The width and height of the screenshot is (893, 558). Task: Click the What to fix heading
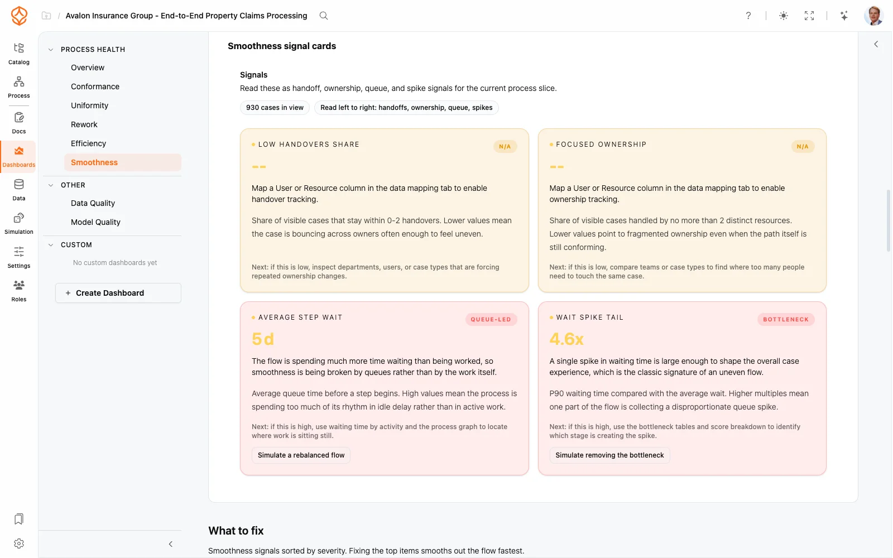(x=236, y=531)
